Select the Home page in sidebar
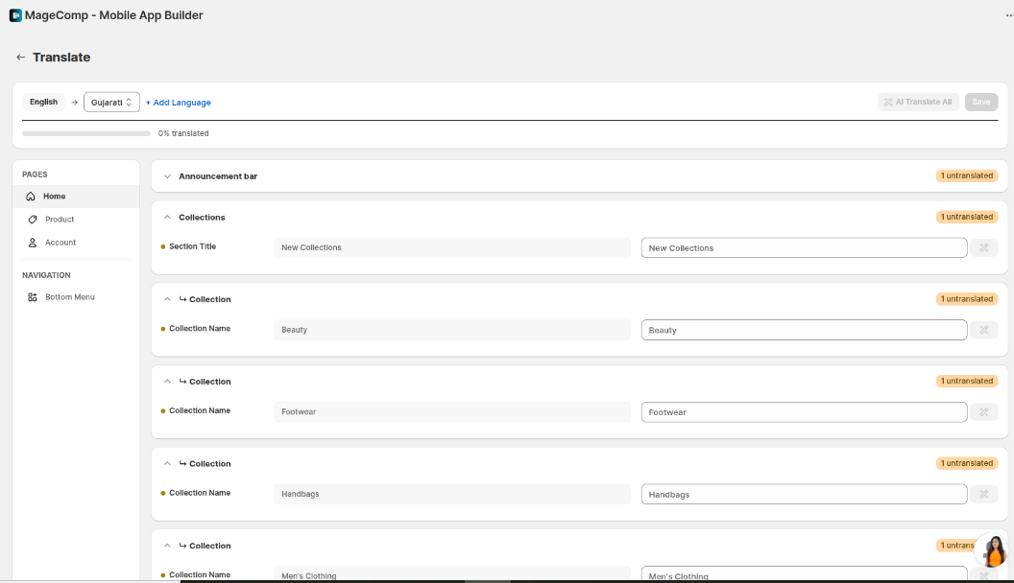 point(55,197)
